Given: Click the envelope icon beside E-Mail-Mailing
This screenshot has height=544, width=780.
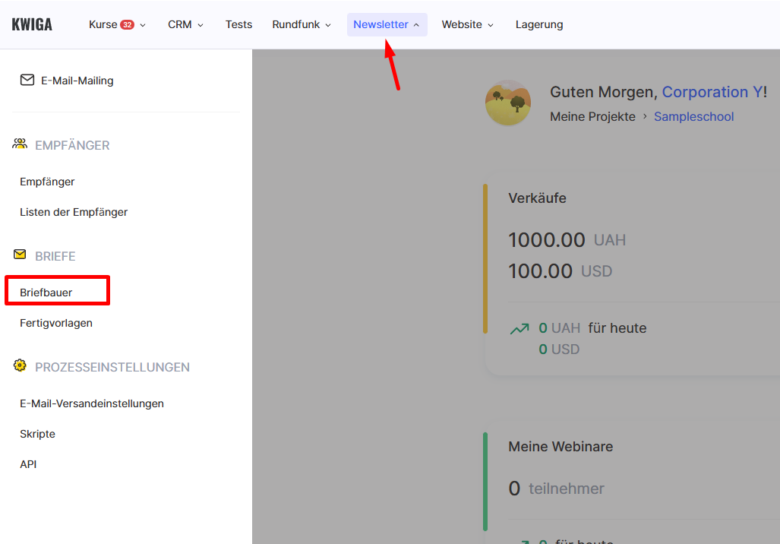Looking at the screenshot, I should tap(27, 80).
